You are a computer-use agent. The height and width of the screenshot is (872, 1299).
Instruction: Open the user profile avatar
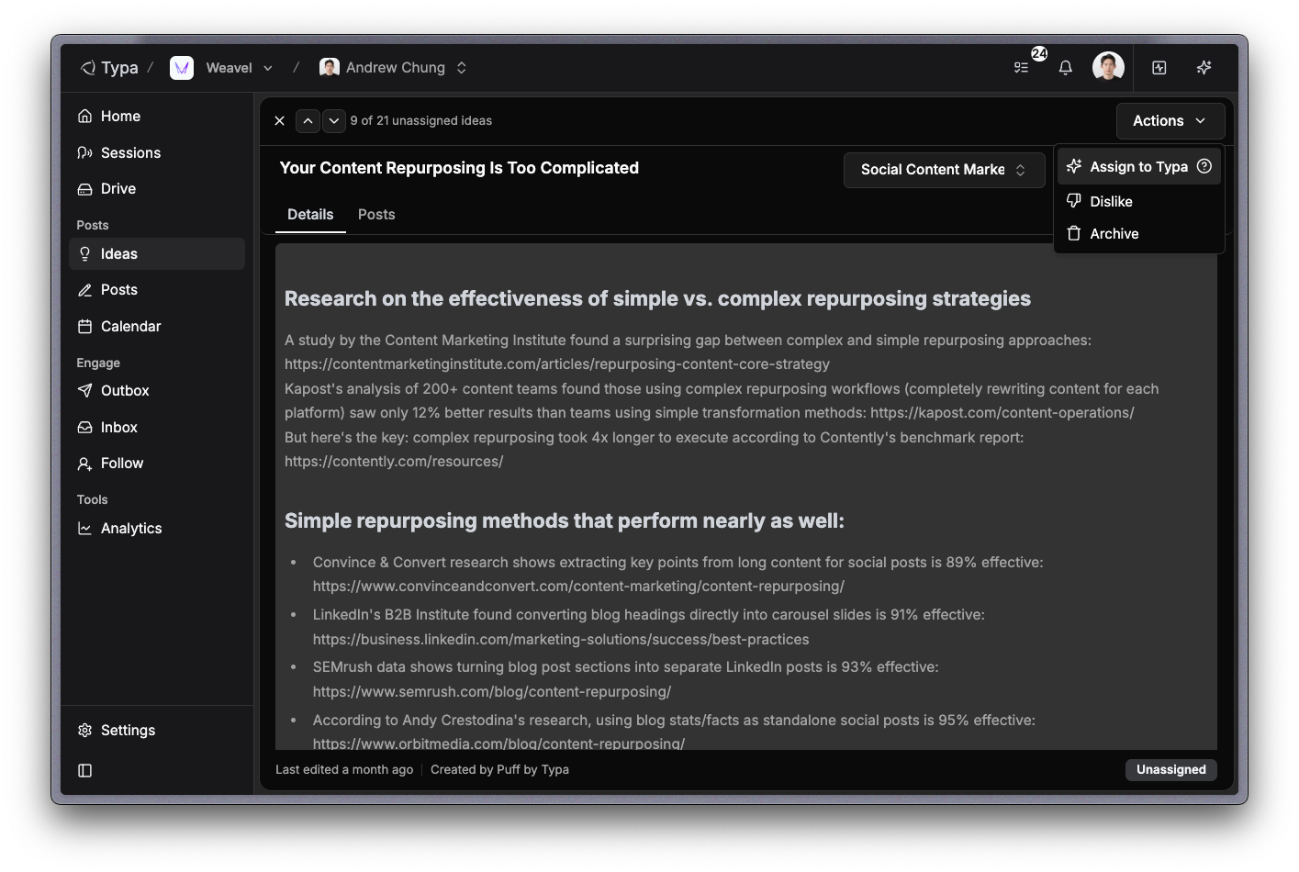point(1108,67)
